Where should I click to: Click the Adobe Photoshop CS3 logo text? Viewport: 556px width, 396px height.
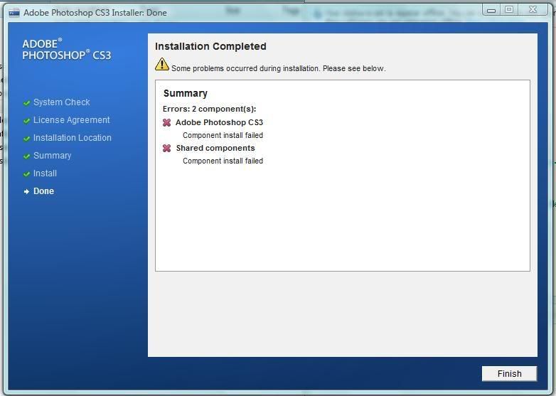coord(67,49)
